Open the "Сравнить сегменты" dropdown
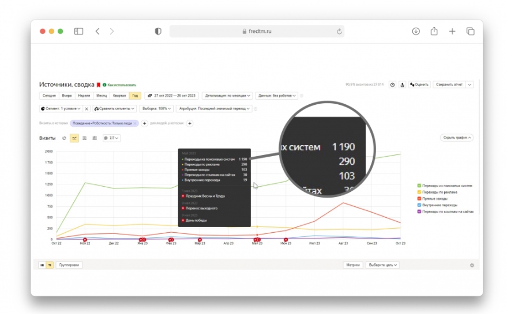Viewport: 507px width, 314px height. tap(114, 108)
